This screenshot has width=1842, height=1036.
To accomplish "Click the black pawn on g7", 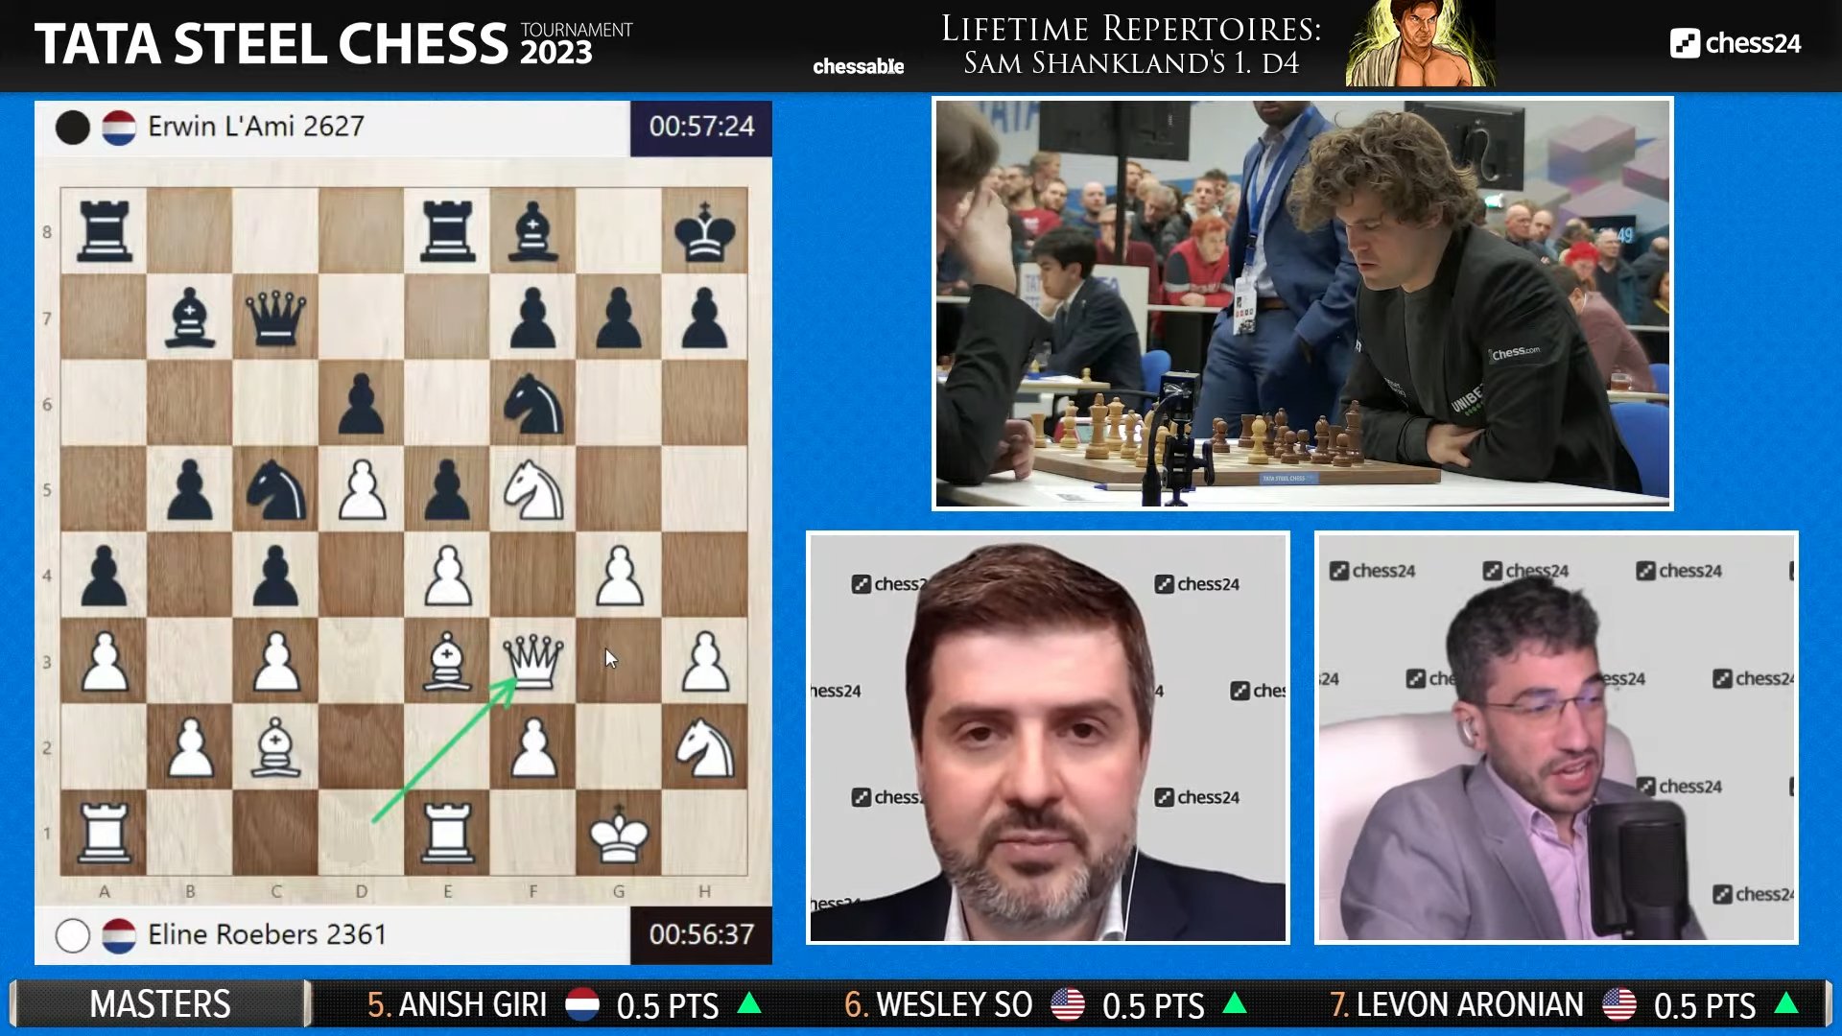I will (619, 318).
